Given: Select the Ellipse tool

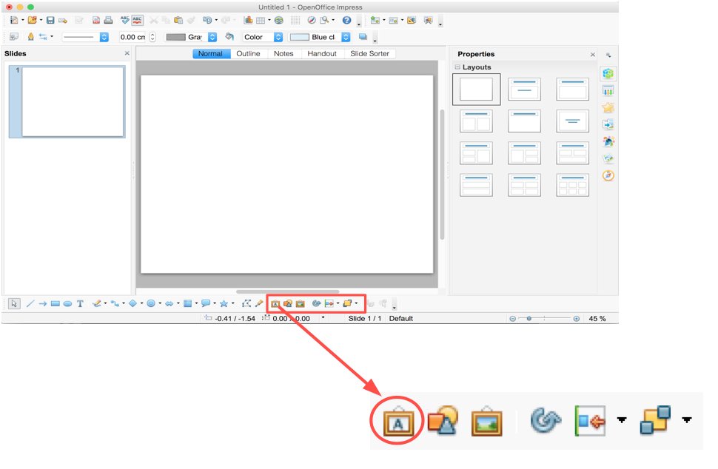Looking at the screenshot, I should coord(68,303).
